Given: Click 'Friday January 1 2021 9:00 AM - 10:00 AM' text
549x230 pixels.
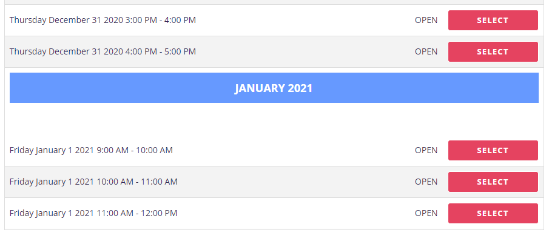Looking at the screenshot, I should (x=91, y=150).
